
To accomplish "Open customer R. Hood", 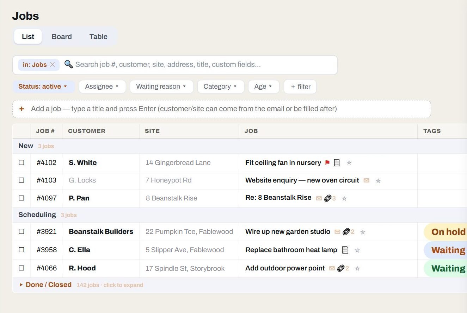I will pyautogui.click(x=82, y=268).
